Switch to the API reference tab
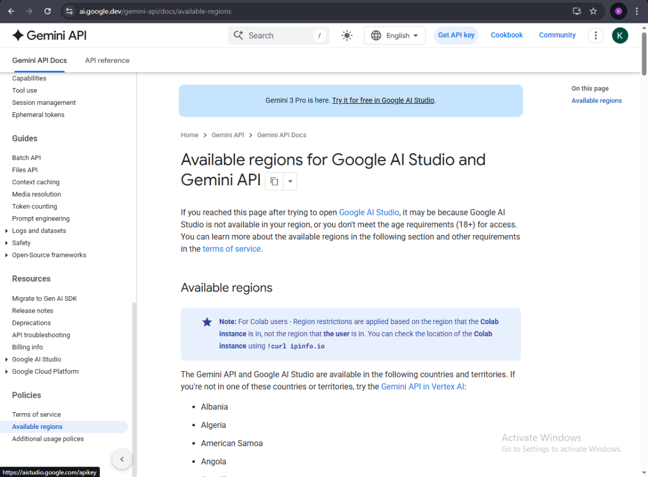This screenshot has height=477, width=648. (x=107, y=61)
